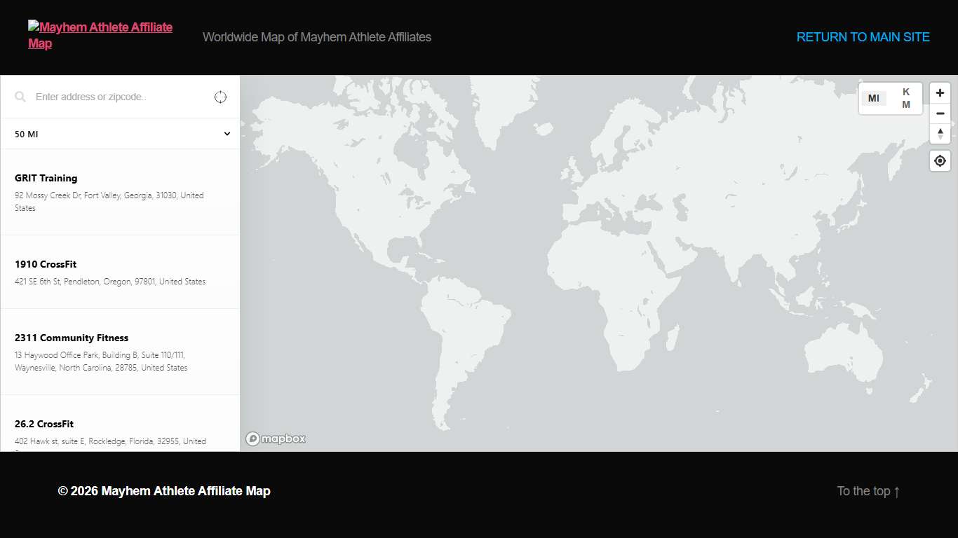
Task: Click the map pitch arrow icon
Action: [940, 134]
